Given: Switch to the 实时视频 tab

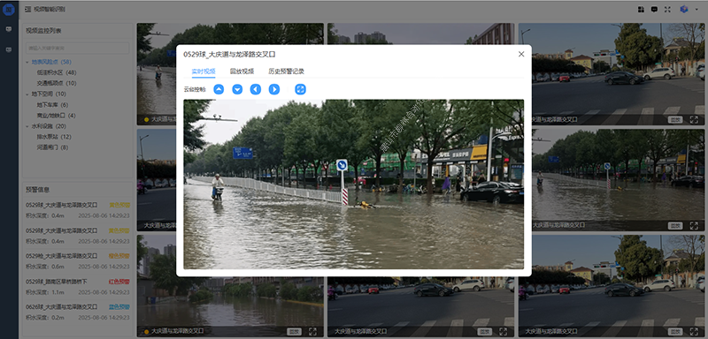Looking at the screenshot, I should (204, 72).
